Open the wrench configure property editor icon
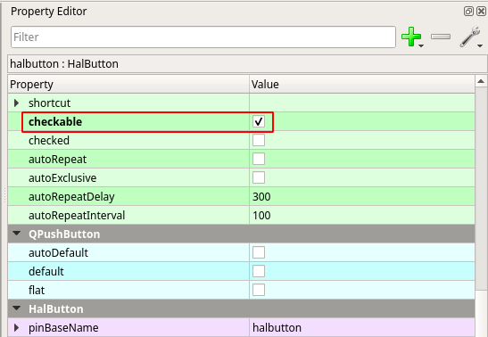 (469, 37)
